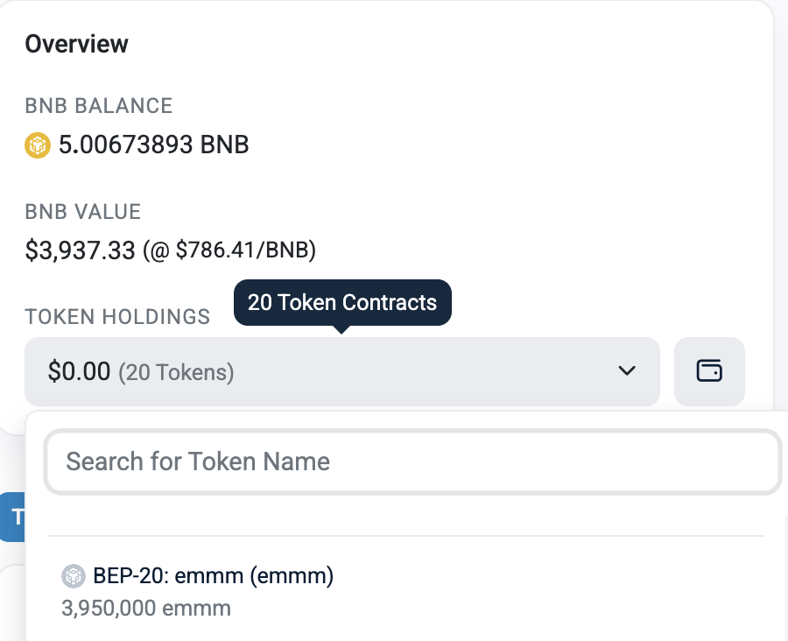Screen dimensions: 788x641
Task: Click the 20 Token Contracts tooltip
Action: (342, 303)
